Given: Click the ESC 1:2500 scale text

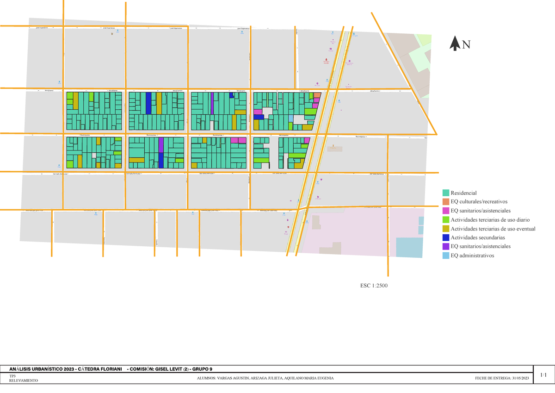Looking at the screenshot, I should point(374,286).
